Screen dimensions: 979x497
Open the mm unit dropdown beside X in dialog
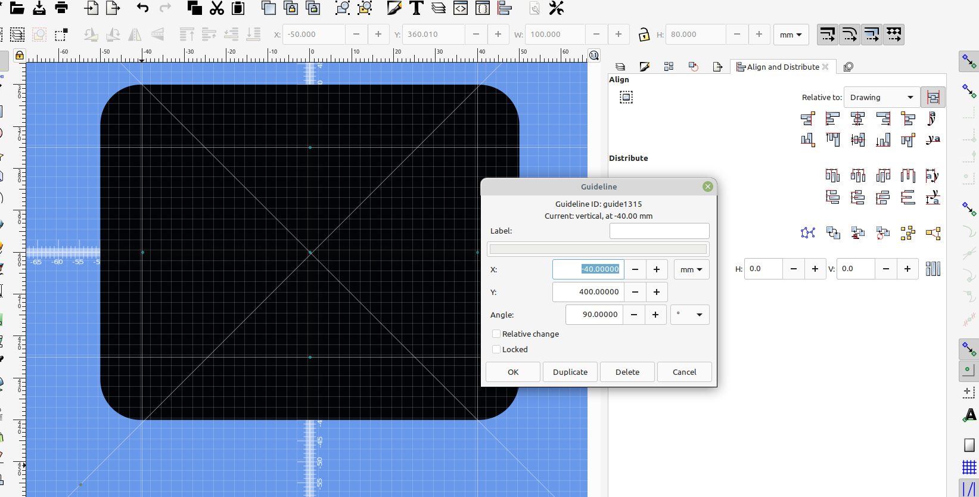(691, 270)
